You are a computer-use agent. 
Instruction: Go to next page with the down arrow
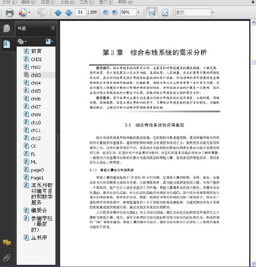[x=69, y=12]
